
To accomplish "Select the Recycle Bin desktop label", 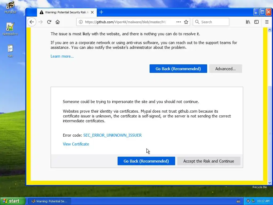I will (x=260, y=187).
